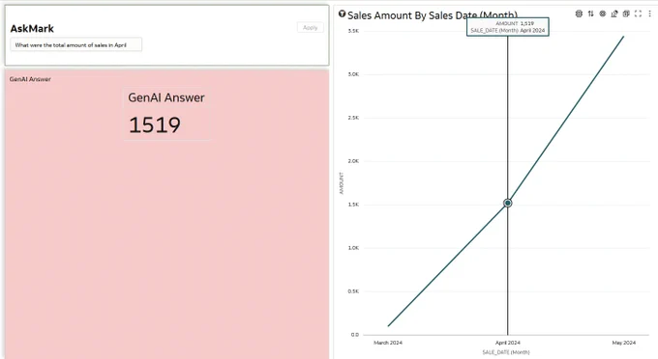Click the 3.5K y-axis tick label
Image resolution: width=658 pixels, height=359 pixels.
353,31
